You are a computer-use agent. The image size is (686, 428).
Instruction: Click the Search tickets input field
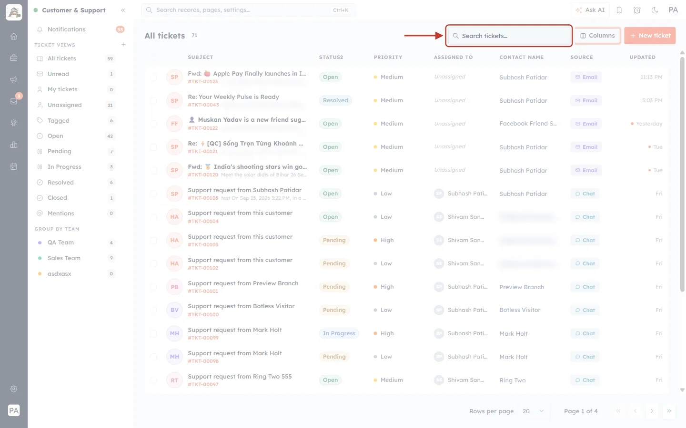coord(509,36)
